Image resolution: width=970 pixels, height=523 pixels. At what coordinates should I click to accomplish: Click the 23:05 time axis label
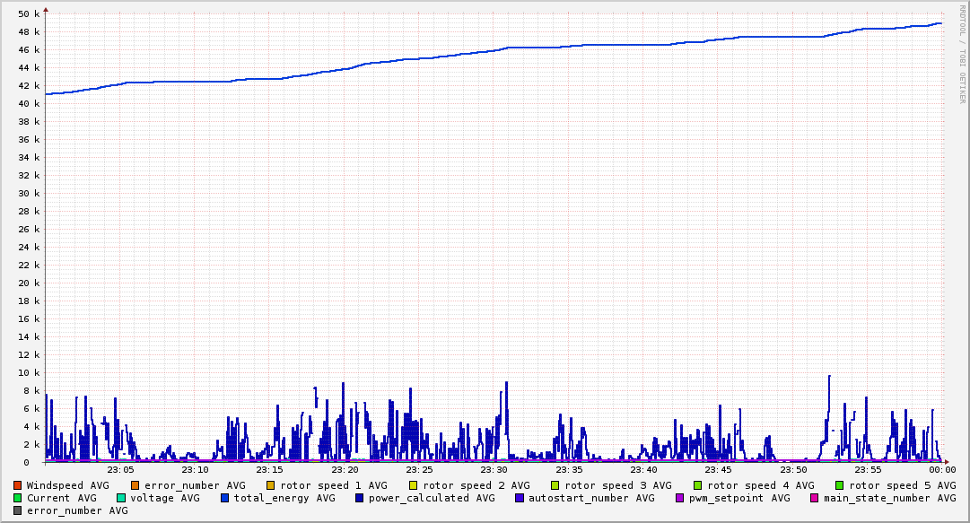point(120,469)
